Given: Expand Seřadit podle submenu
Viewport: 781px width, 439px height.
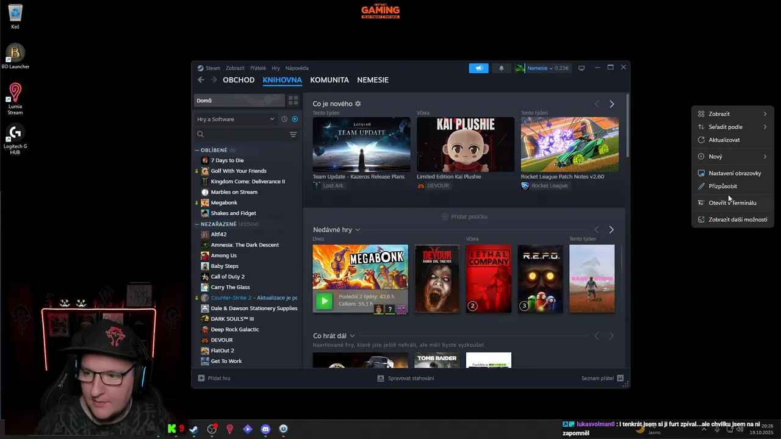Looking at the screenshot, I should point(733,127).
